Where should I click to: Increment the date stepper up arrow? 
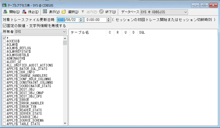(x=81, y=18)
